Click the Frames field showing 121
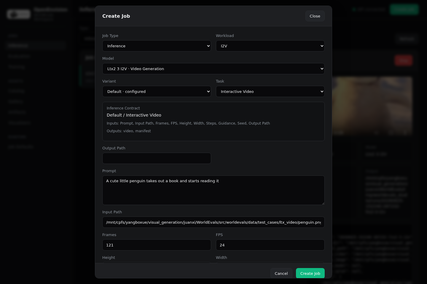 pos(157,245)
